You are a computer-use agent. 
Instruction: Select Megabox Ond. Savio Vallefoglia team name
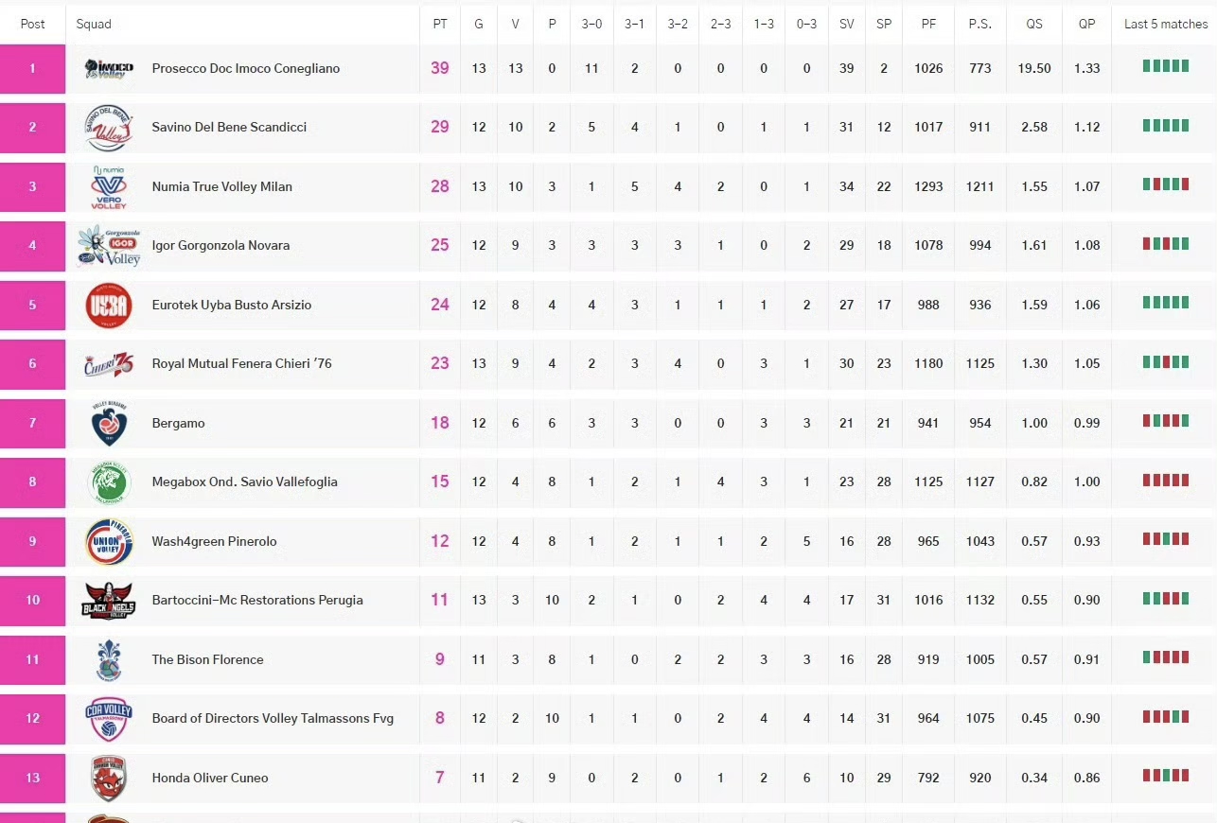tap(244, 482)
